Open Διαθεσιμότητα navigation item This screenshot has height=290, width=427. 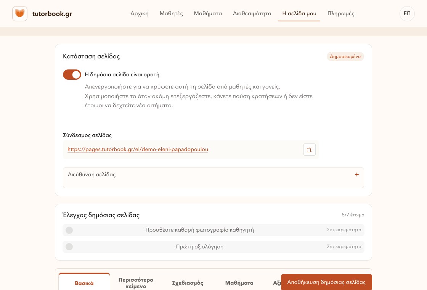(x=252, y=14)
